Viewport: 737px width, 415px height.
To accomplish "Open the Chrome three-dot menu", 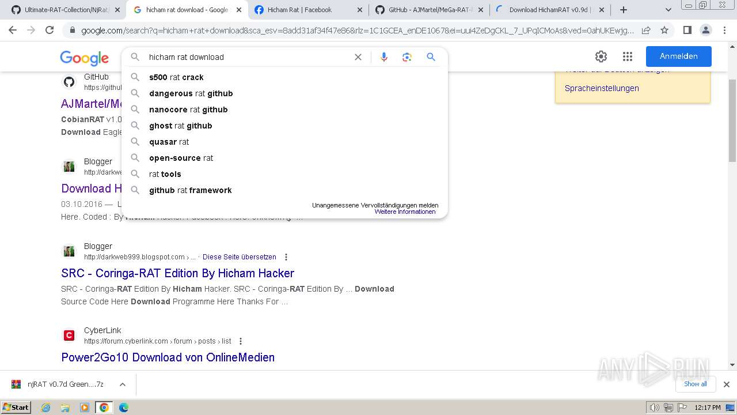I will click(724, 30).
